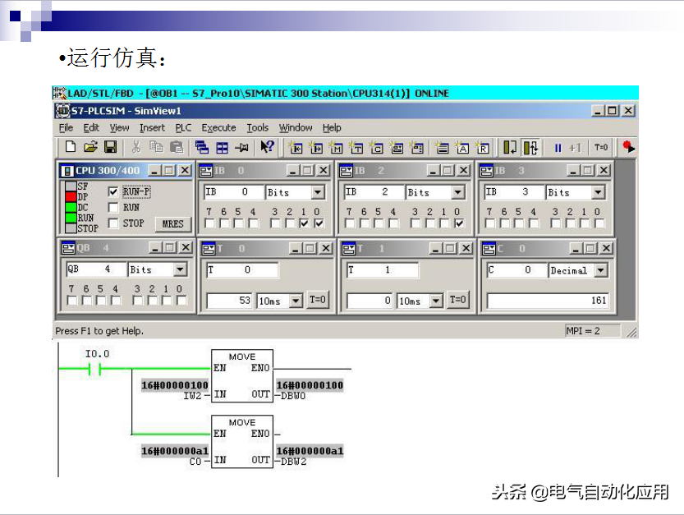Image resolution: width=684 pixels, height=515 pixels.
Task: Click the C 0 counter value field showing 161
Action: click(547, 301)
